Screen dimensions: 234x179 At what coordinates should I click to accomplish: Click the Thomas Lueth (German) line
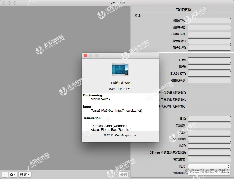pyautogui.click(x=109, y=126)
